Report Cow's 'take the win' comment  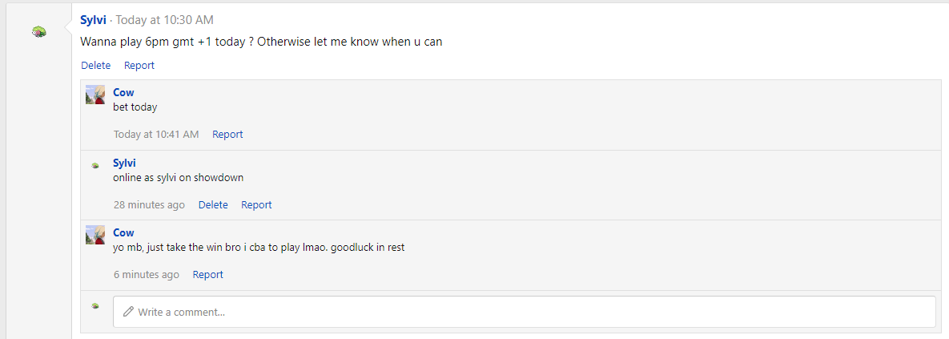coord(207,275)
